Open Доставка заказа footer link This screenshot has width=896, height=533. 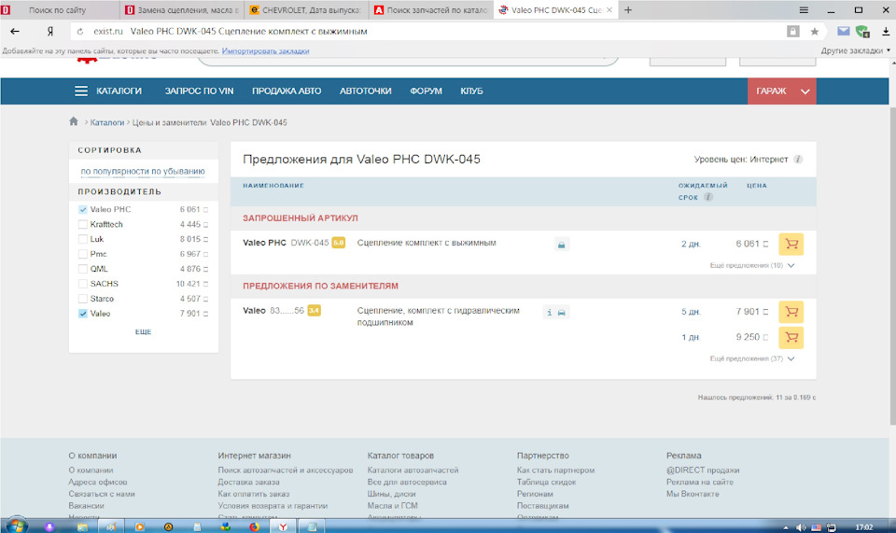click(248, 483)
